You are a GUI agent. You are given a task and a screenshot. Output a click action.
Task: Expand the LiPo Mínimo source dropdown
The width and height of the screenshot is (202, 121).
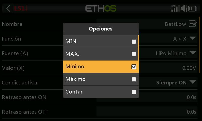168,53
